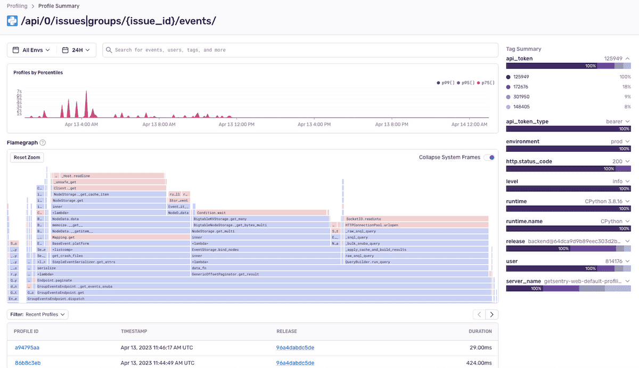Go to next page of profiles
The image size is (639, 368).
[492, 315]
